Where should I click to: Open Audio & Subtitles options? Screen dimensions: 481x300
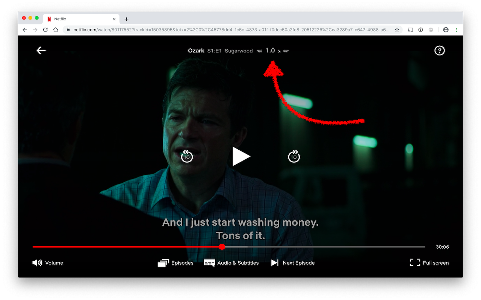[231, 263]
